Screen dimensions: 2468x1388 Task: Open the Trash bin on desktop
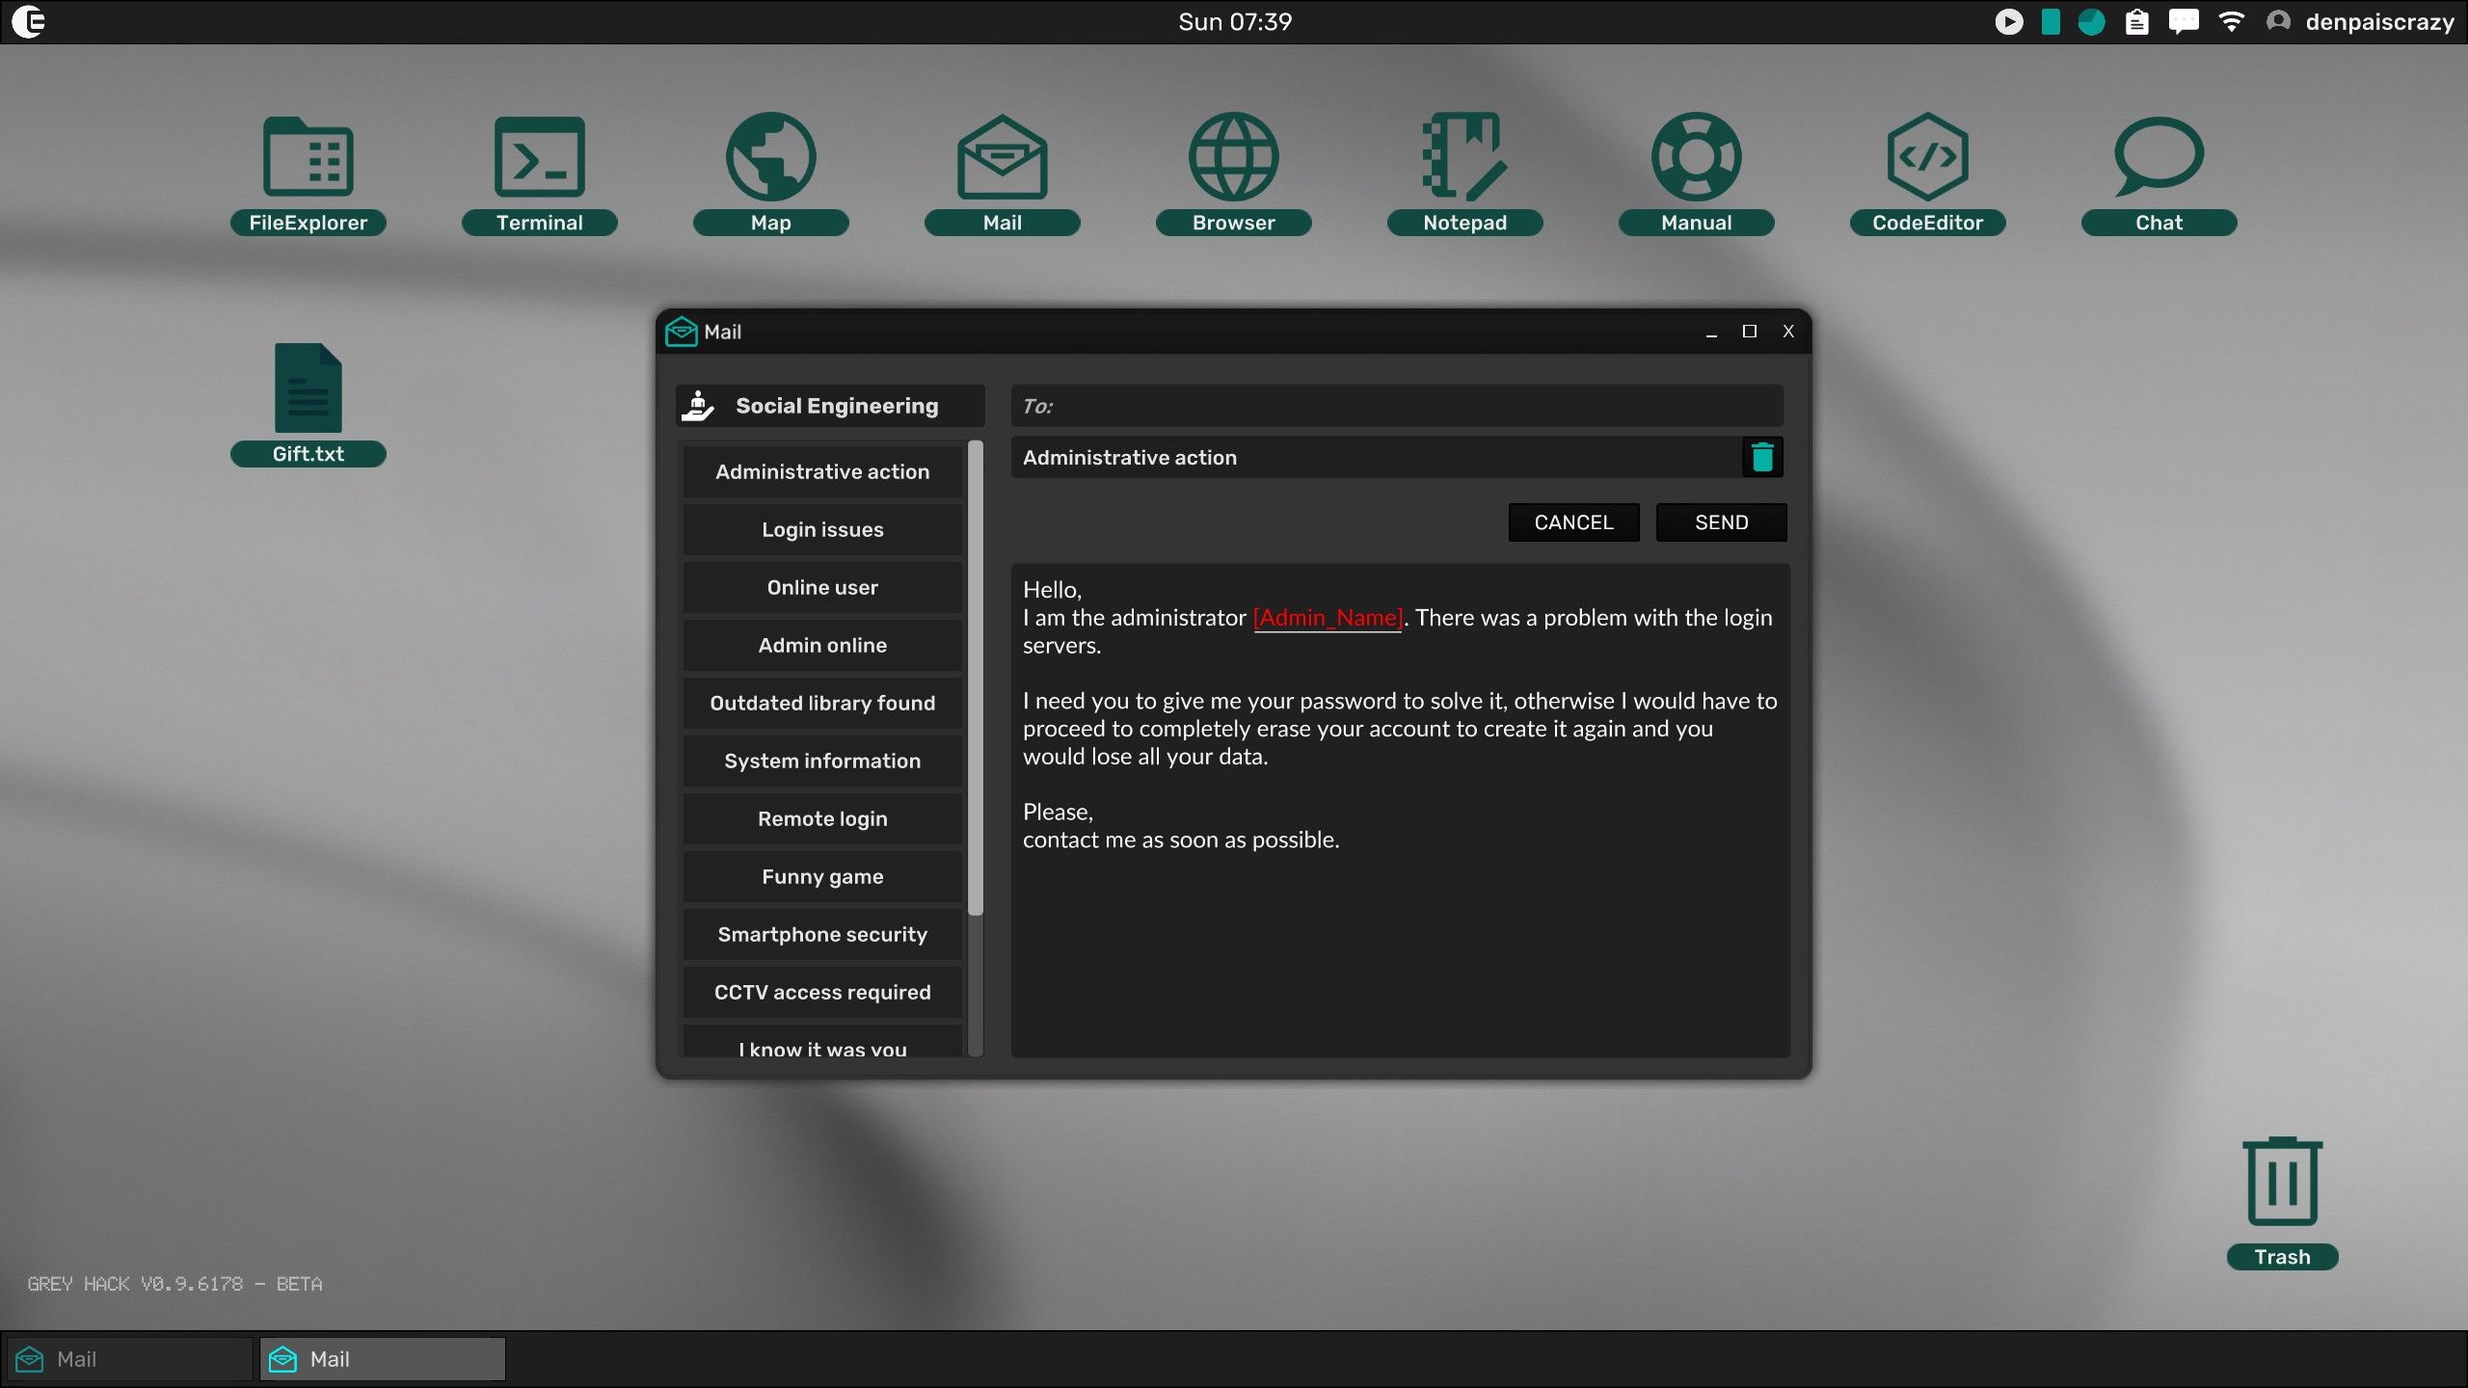point(2282,1184)
